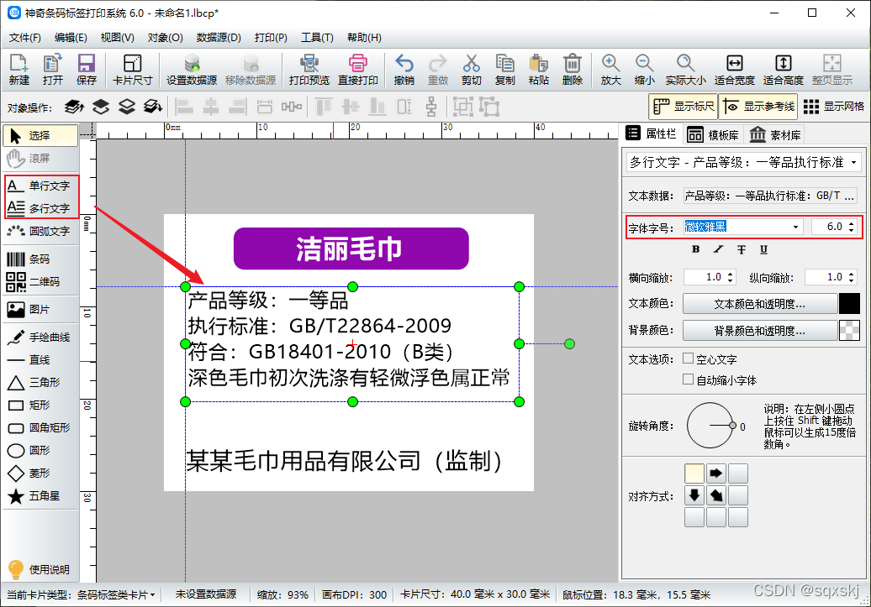The width and height of the screenshot is (871, 607).
Task: Click 文本颜色和透明度 button
Action: (759, 304)
